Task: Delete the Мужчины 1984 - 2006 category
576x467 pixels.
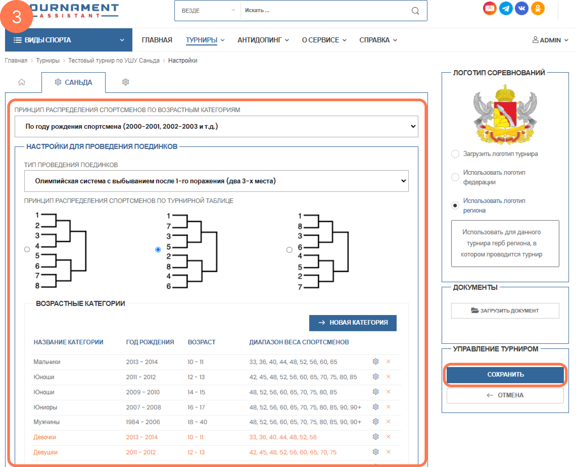Action: (x=388, y=422)
